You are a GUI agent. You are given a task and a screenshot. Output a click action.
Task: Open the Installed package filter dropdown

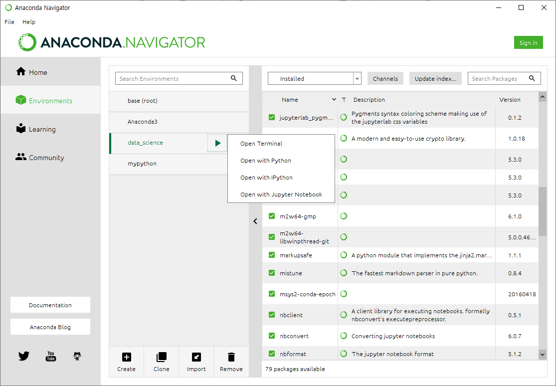coord(315,78)
